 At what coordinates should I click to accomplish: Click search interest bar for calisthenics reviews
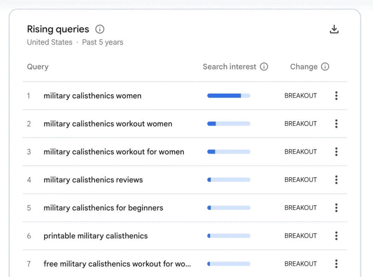point(229,180)
